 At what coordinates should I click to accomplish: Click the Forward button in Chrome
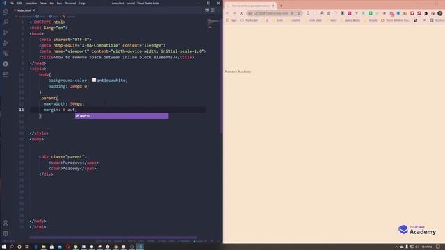(x=234, y=13)
